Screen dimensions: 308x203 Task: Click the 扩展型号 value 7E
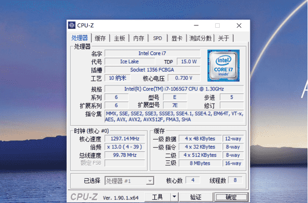coord(175,106)
